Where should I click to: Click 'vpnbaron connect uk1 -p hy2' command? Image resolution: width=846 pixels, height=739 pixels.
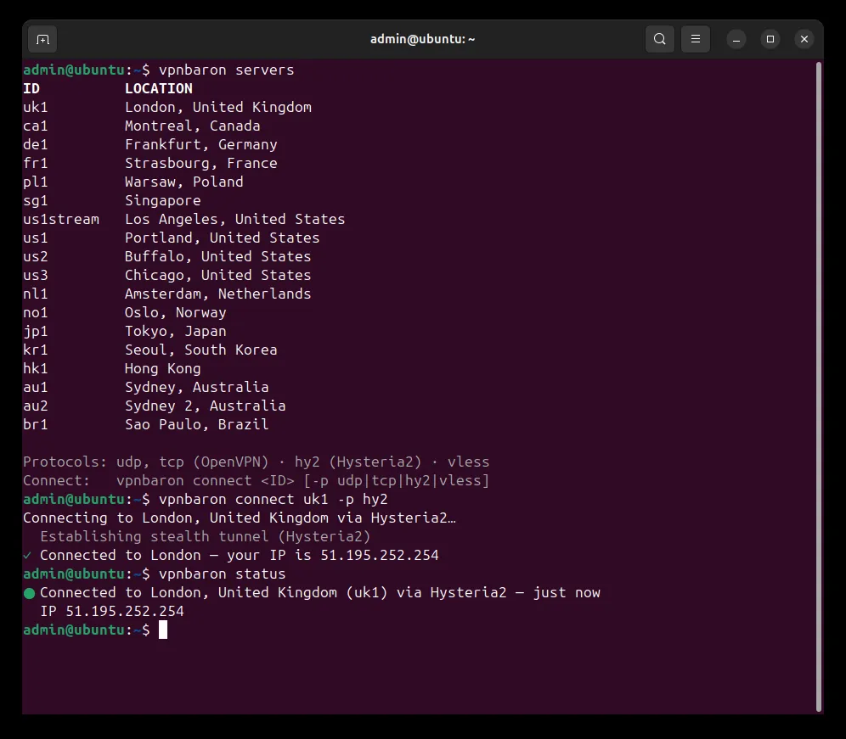[273, 499]
